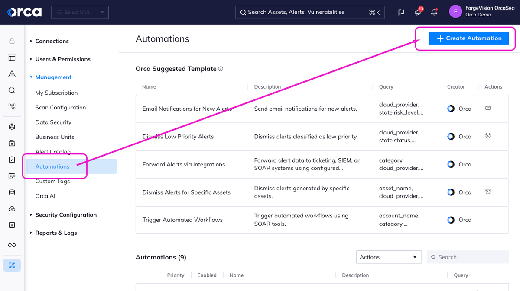Image resolution: width=520 pixels, height=291 pixels.
Task: Open the database cylinder icon in rail
Action: click(x=12, y=192)
